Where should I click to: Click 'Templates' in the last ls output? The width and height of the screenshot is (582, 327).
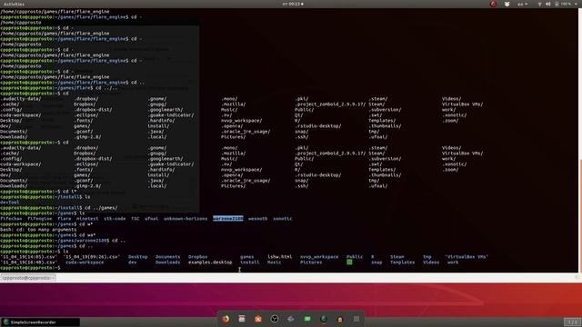click(x=402, y=263)
